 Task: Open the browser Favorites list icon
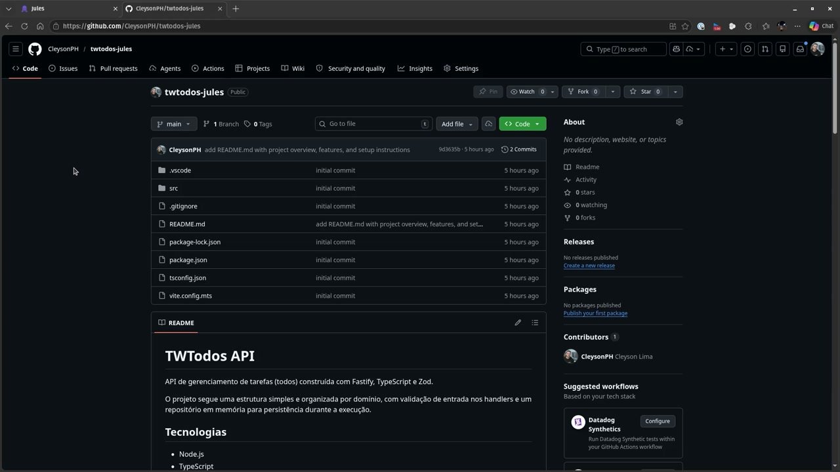coord(766,26)
